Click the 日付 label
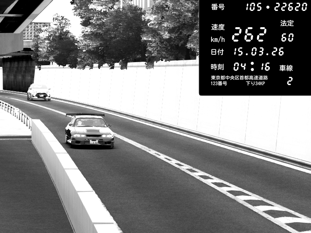The height and width of the screenshot is (233, 311). click(x=218, y=52)
